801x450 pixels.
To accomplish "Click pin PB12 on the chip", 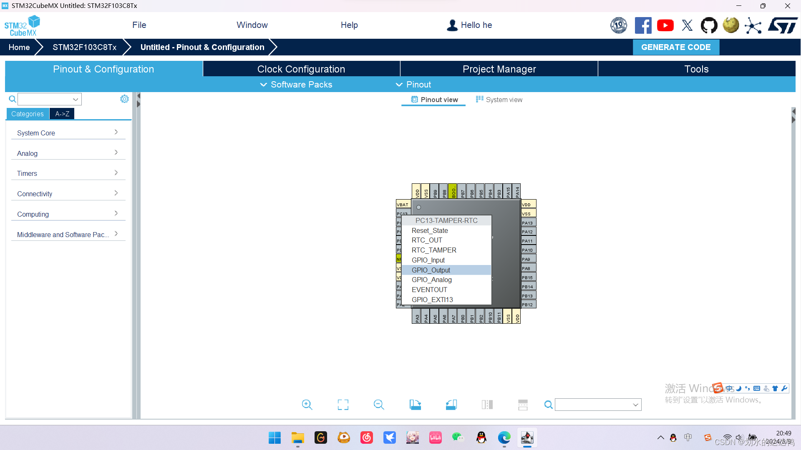I will (529, 305).
